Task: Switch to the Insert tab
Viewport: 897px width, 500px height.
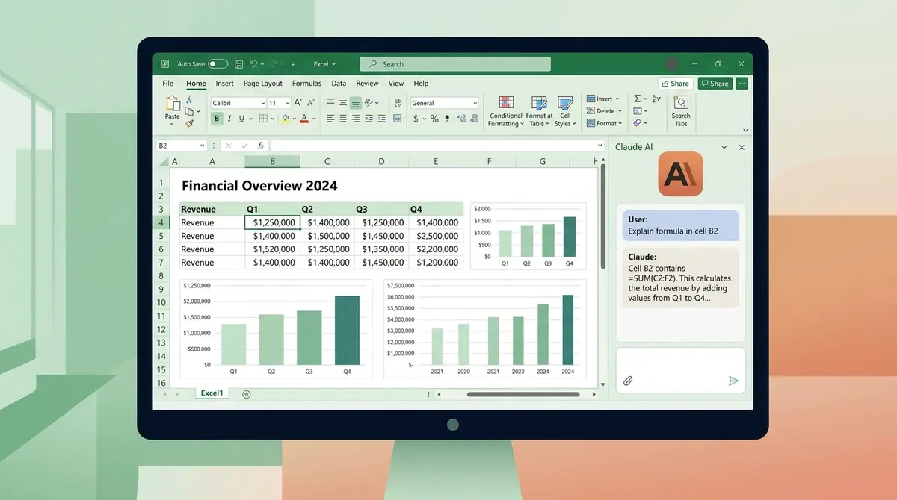Action: (x=225, y=84)
